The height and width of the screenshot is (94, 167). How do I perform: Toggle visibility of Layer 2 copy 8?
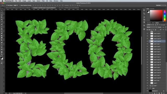147,33
